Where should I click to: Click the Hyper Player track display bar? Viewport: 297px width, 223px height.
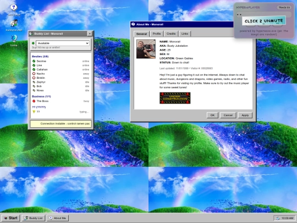pyautogui.click(x=263, y=14)
